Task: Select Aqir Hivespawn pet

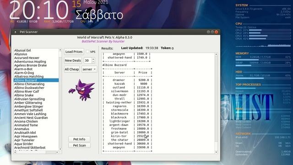Action: click(x=36, y=137)
